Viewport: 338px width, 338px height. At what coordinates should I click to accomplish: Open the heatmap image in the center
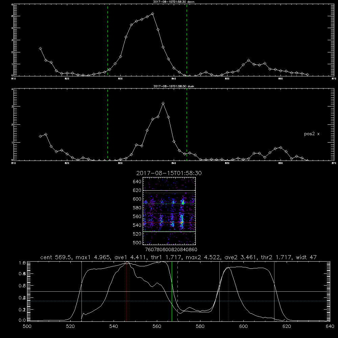tap(169, 211)
